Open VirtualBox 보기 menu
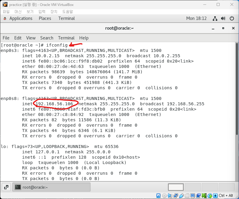The height and width of the screenshot is (199, 239). tap(30, 12)
